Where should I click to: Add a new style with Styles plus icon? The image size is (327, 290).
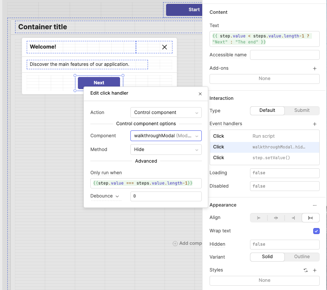tap(315, 270)
